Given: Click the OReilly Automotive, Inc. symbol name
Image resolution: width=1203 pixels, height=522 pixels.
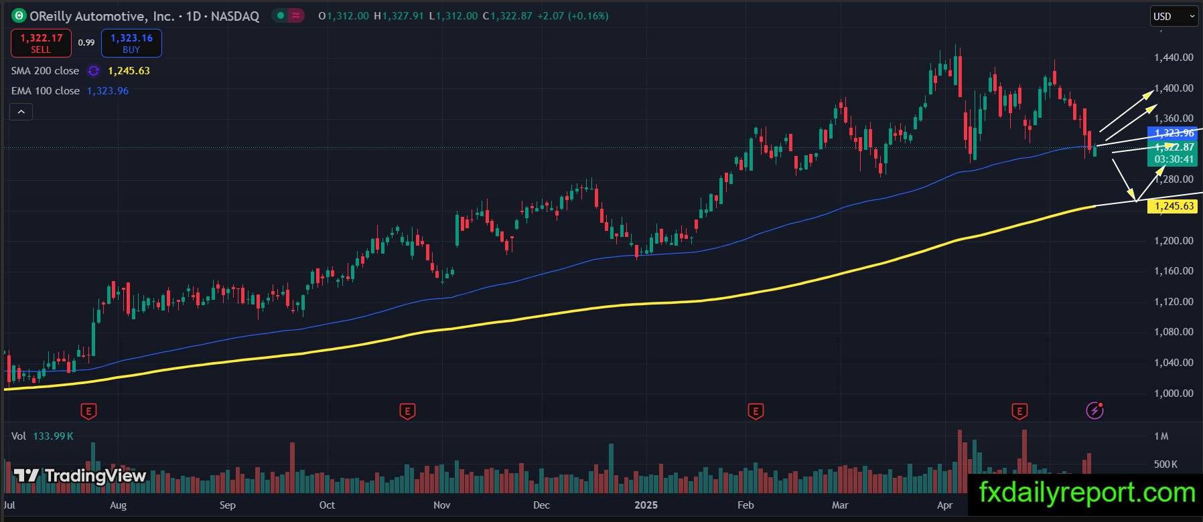Looking at the screenshot, I should (102, 16).
